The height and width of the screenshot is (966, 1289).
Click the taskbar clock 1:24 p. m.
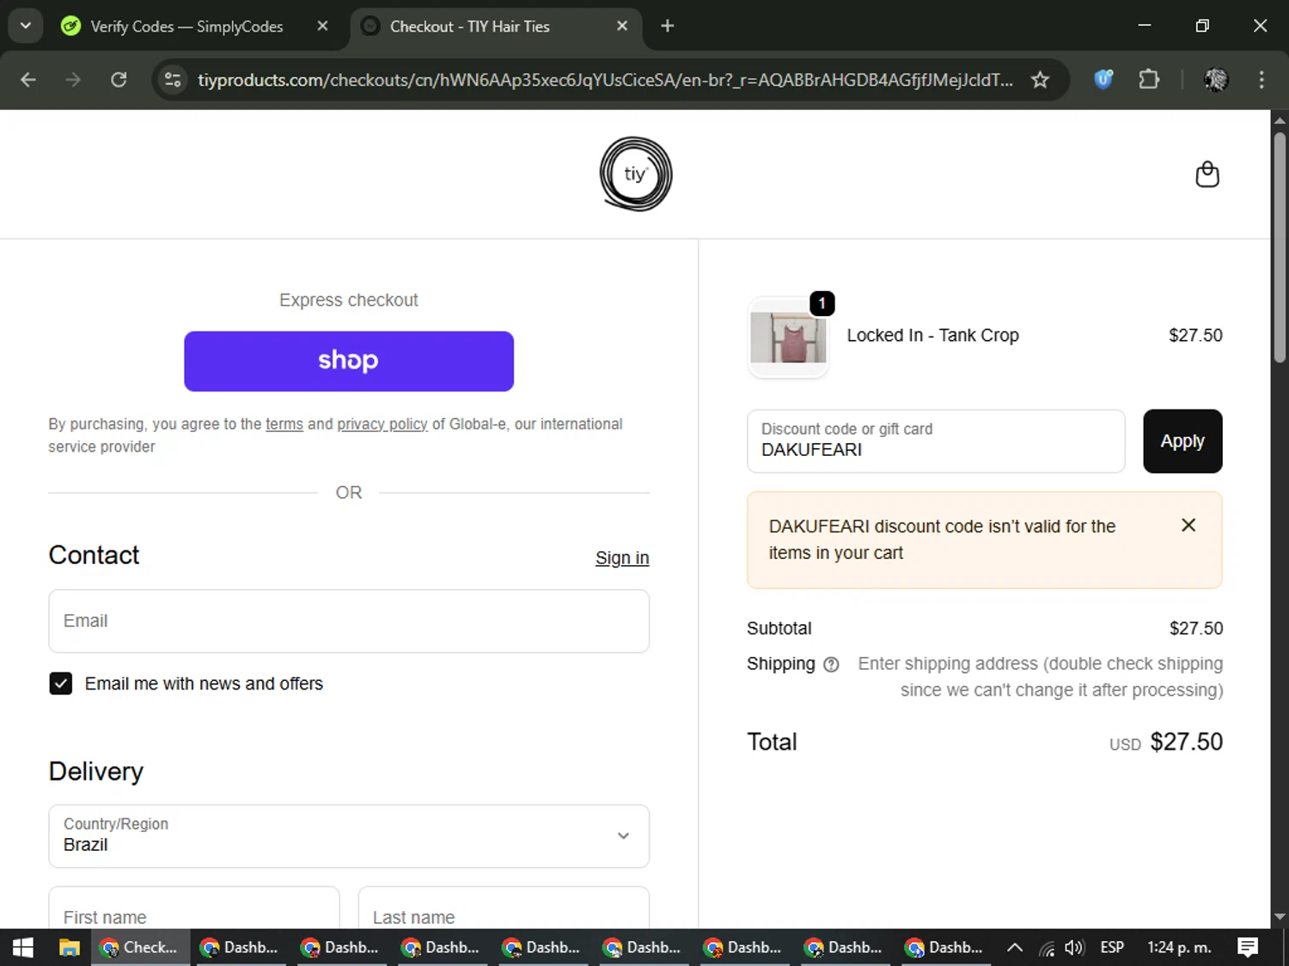click(x=1179, y=948)
